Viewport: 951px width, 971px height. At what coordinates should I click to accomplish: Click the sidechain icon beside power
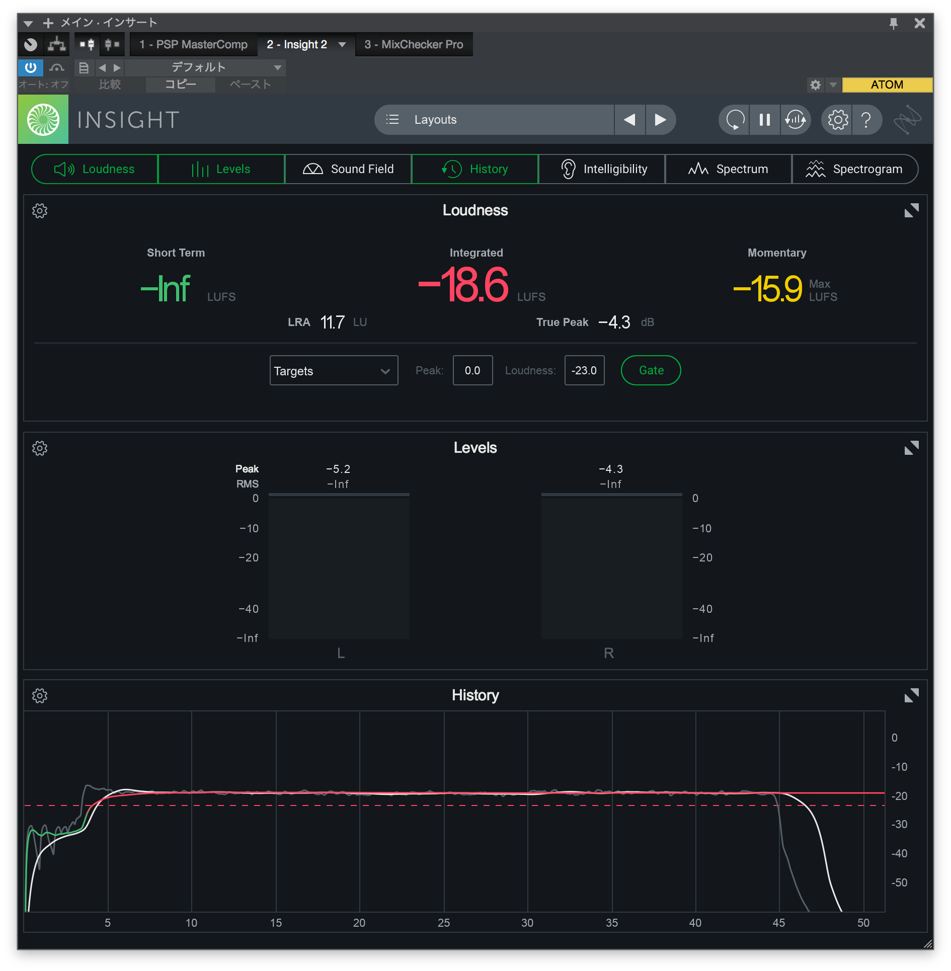(57, 67)
